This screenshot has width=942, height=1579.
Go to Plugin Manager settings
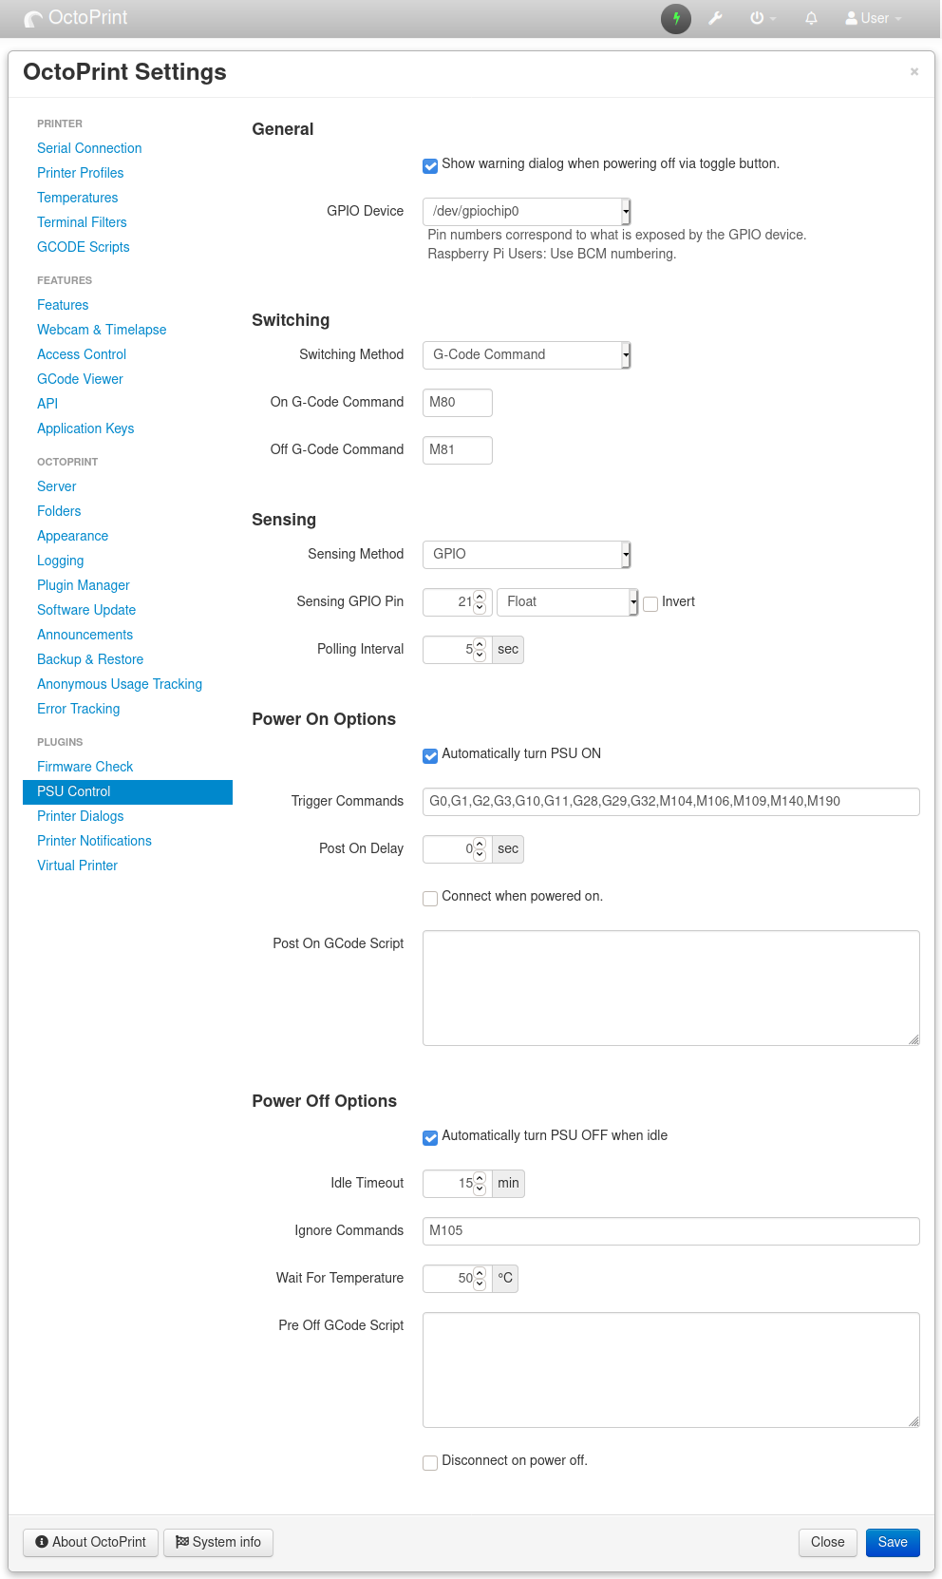click(84, 585)
